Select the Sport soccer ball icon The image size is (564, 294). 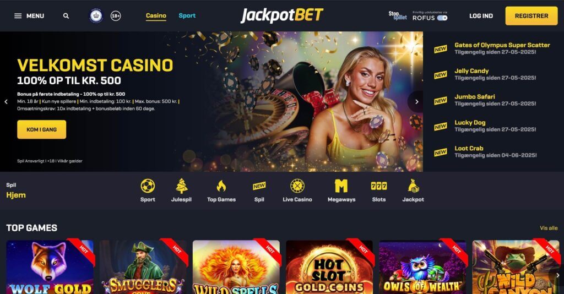tap(148, 186)
